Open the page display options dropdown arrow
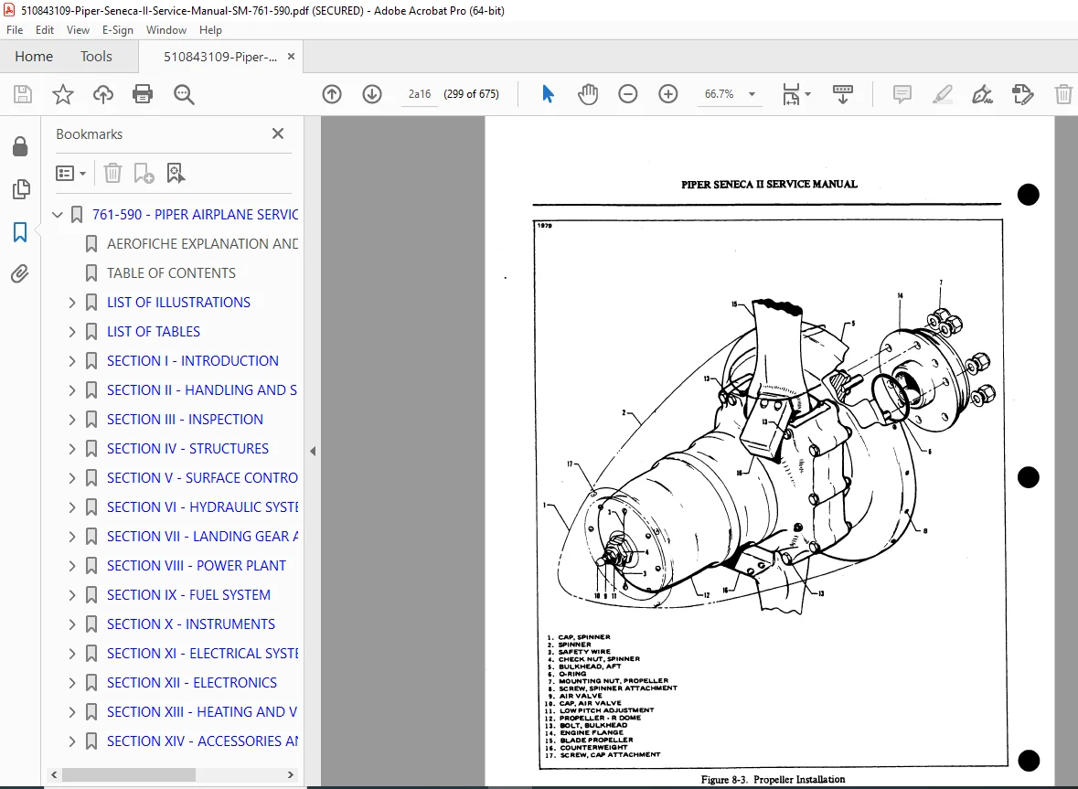 pyautogui.click(x=807, y=94)
